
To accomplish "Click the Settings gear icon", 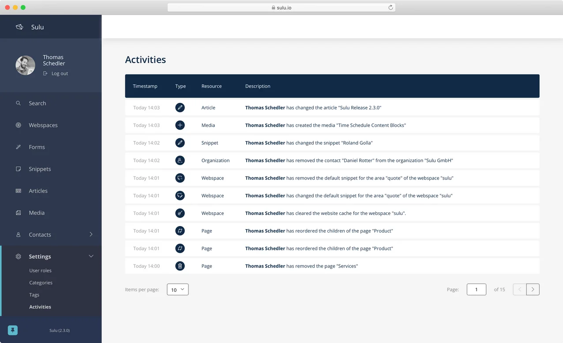I will coord(18,256).
